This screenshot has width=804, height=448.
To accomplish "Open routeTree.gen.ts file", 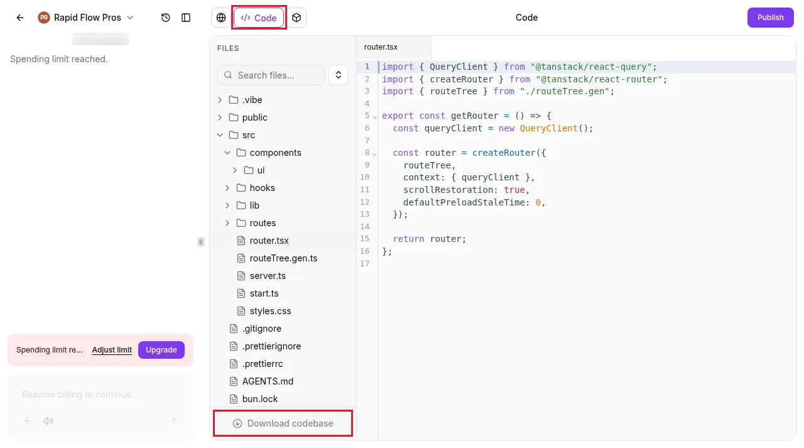I will click(x=283, y=258).
